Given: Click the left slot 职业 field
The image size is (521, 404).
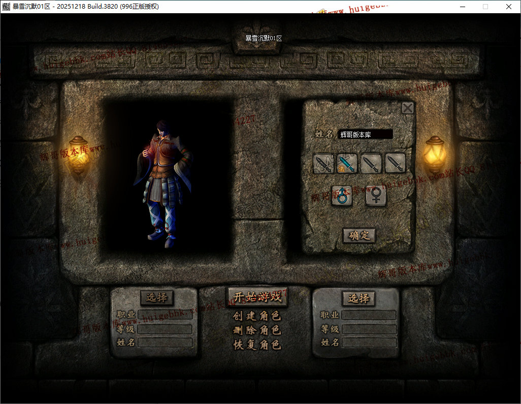Looking at the screenshot, I should coord(165,315).
